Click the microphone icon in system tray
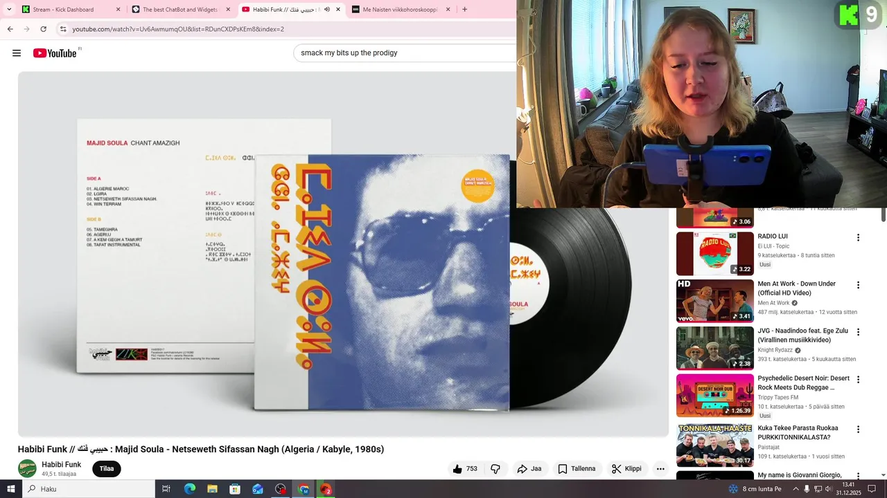The height and width of the screenshot is (498, 887). pyautogui.click(x=807, y=489)
